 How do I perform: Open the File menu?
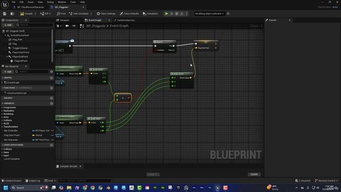point(13,2)
